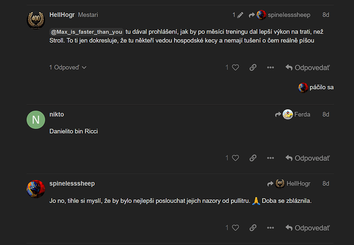The height and width of the screenshot is (245, 354).
Task: Open nikto's green N avatar
Action: tap(35, 120)
